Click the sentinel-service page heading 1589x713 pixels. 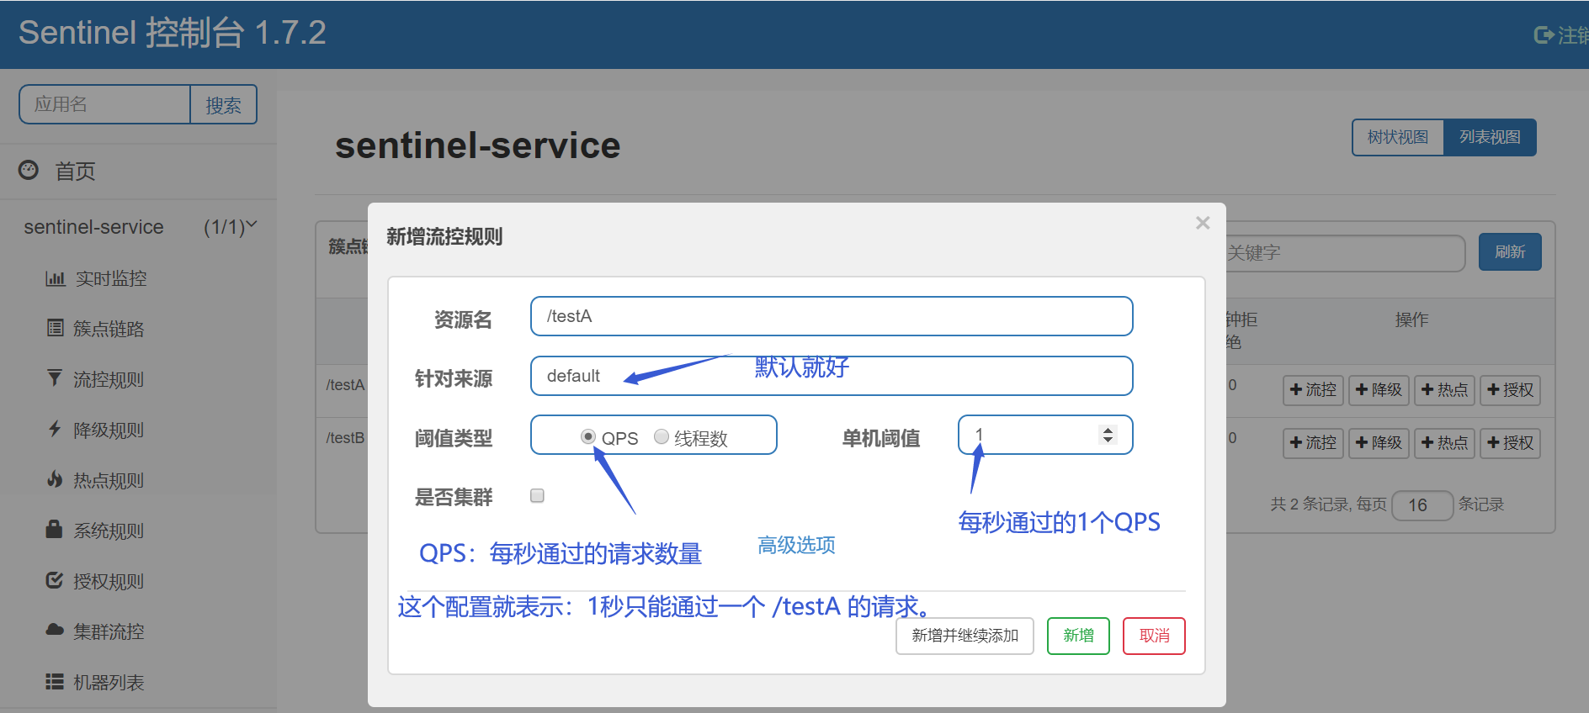477,145
